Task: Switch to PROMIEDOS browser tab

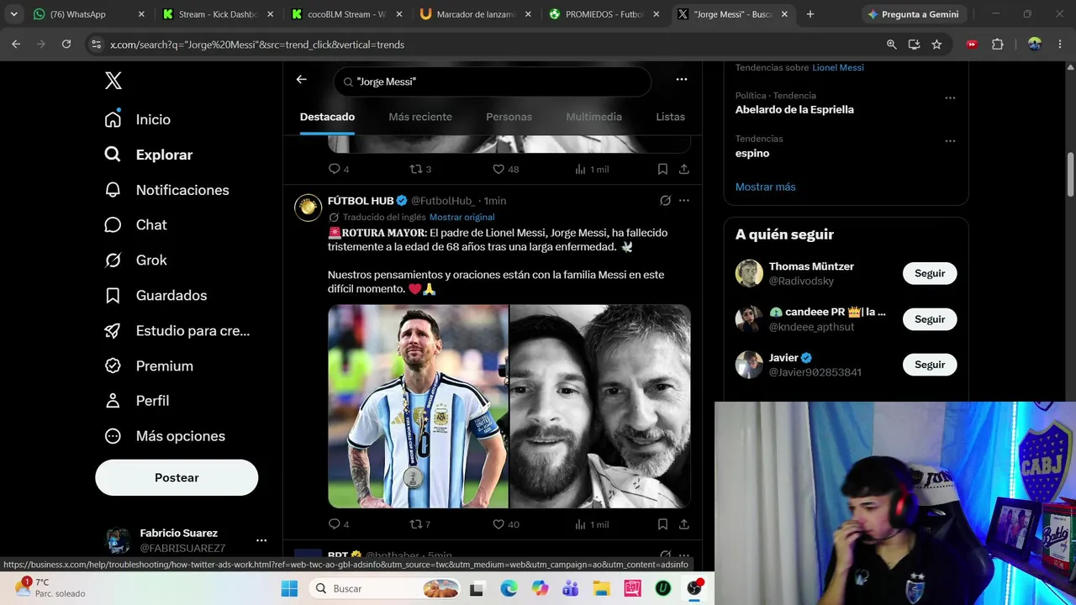Action: click(x=605, y=14)
